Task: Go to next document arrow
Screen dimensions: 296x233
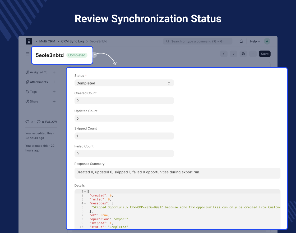Action: click(x=234, y=54)
